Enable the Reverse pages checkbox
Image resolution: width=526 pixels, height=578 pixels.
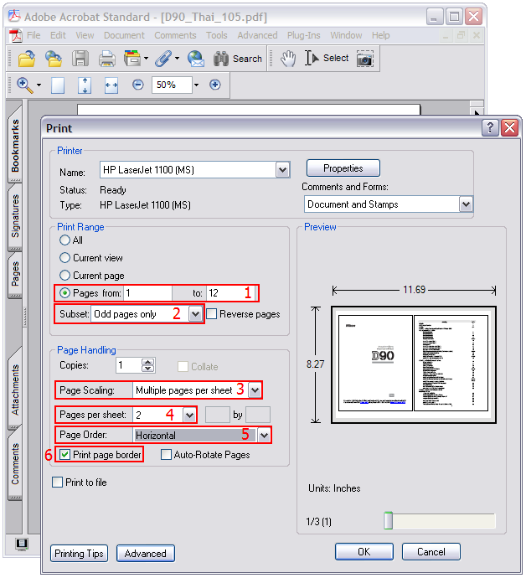(x=212, y=314)
